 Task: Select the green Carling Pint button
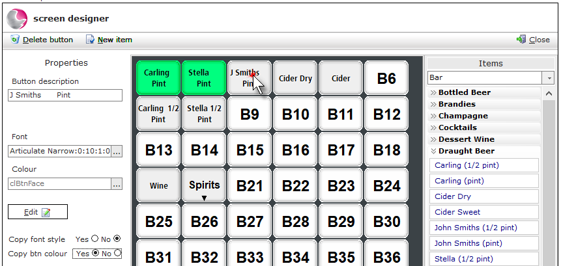[158, 78]
